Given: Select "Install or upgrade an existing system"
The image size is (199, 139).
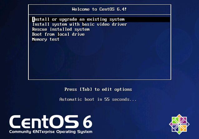Looking at the screenshot, I should click(100, 19).
